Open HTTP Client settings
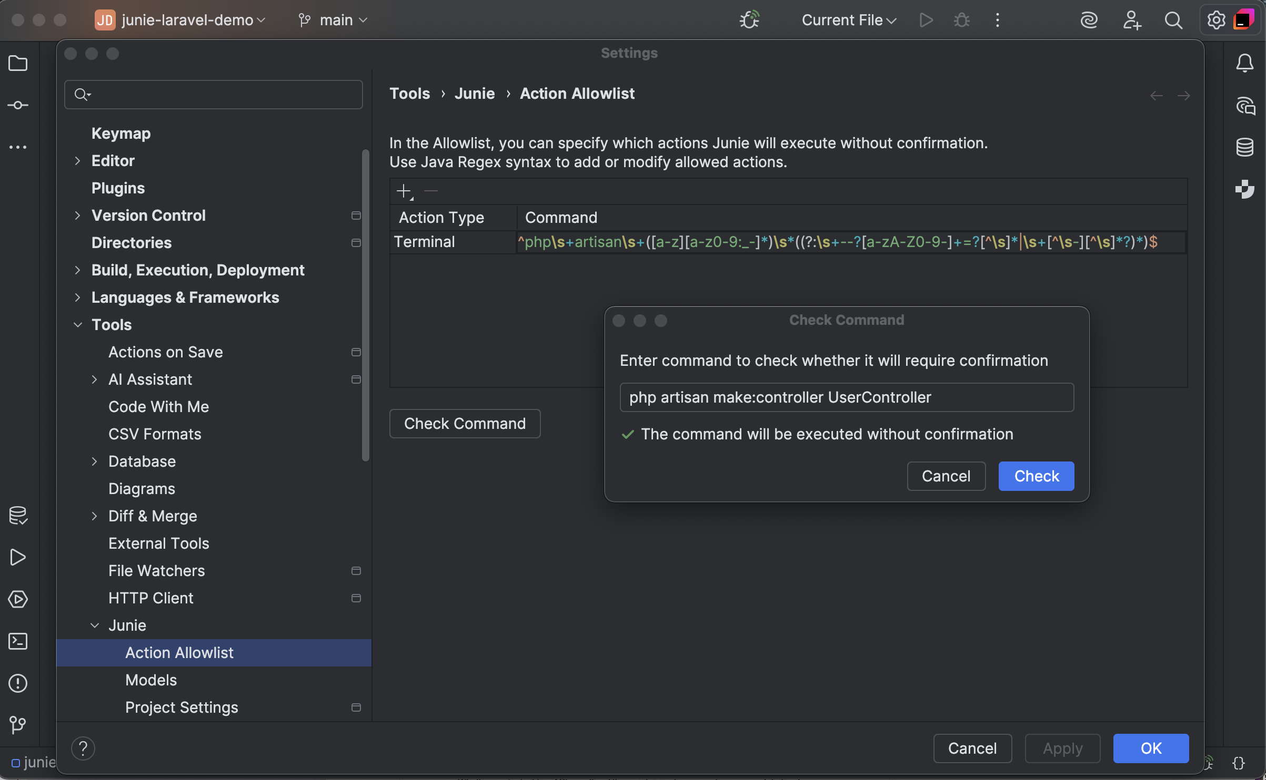1266x780 pixels. click(x=150, y=598)
